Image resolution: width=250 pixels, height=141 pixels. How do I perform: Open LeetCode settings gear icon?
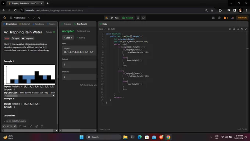pyautogui.click(x=219, y=18)
